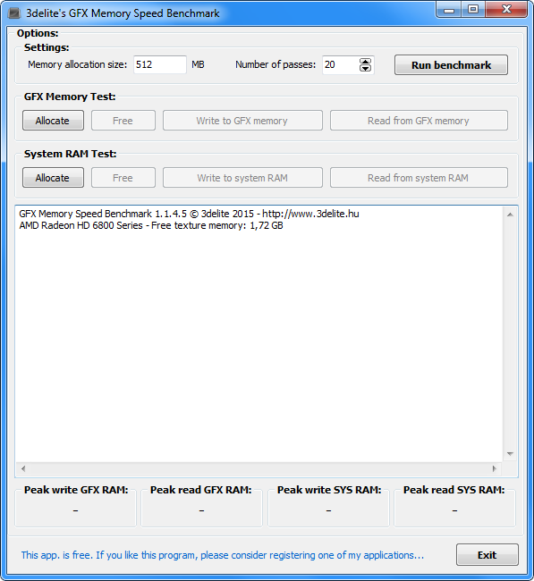
Task: Click the application icon in title bar
Action: 13,13
